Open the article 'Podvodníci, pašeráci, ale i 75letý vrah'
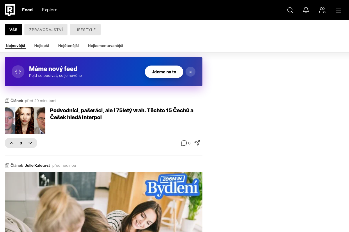This screenshot has width=349, height=232. 122,114
